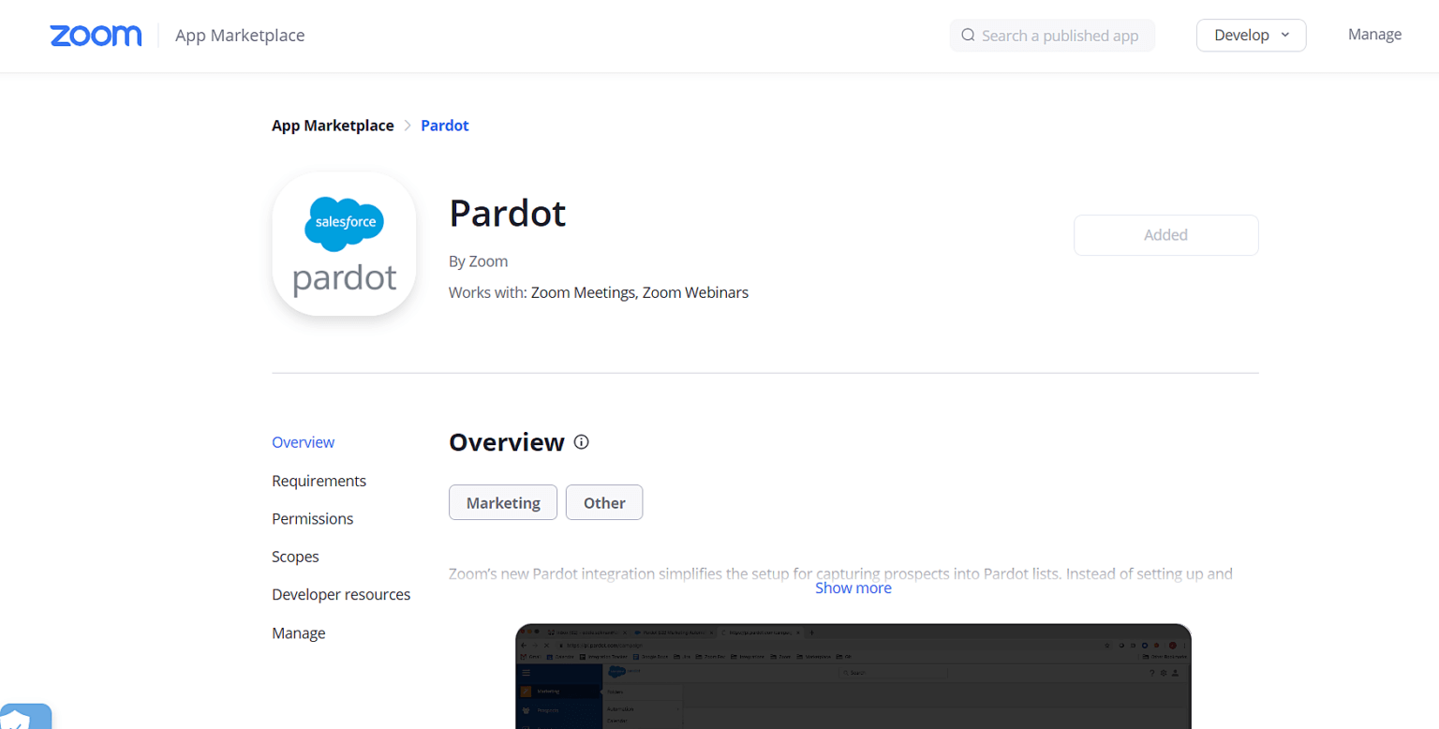Click the Zoom logo in the header
The width and height of the screenshot is (1439, 729).
96,36
